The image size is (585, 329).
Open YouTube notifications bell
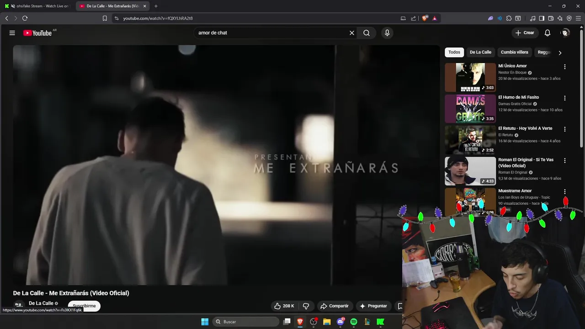point(548,33)
